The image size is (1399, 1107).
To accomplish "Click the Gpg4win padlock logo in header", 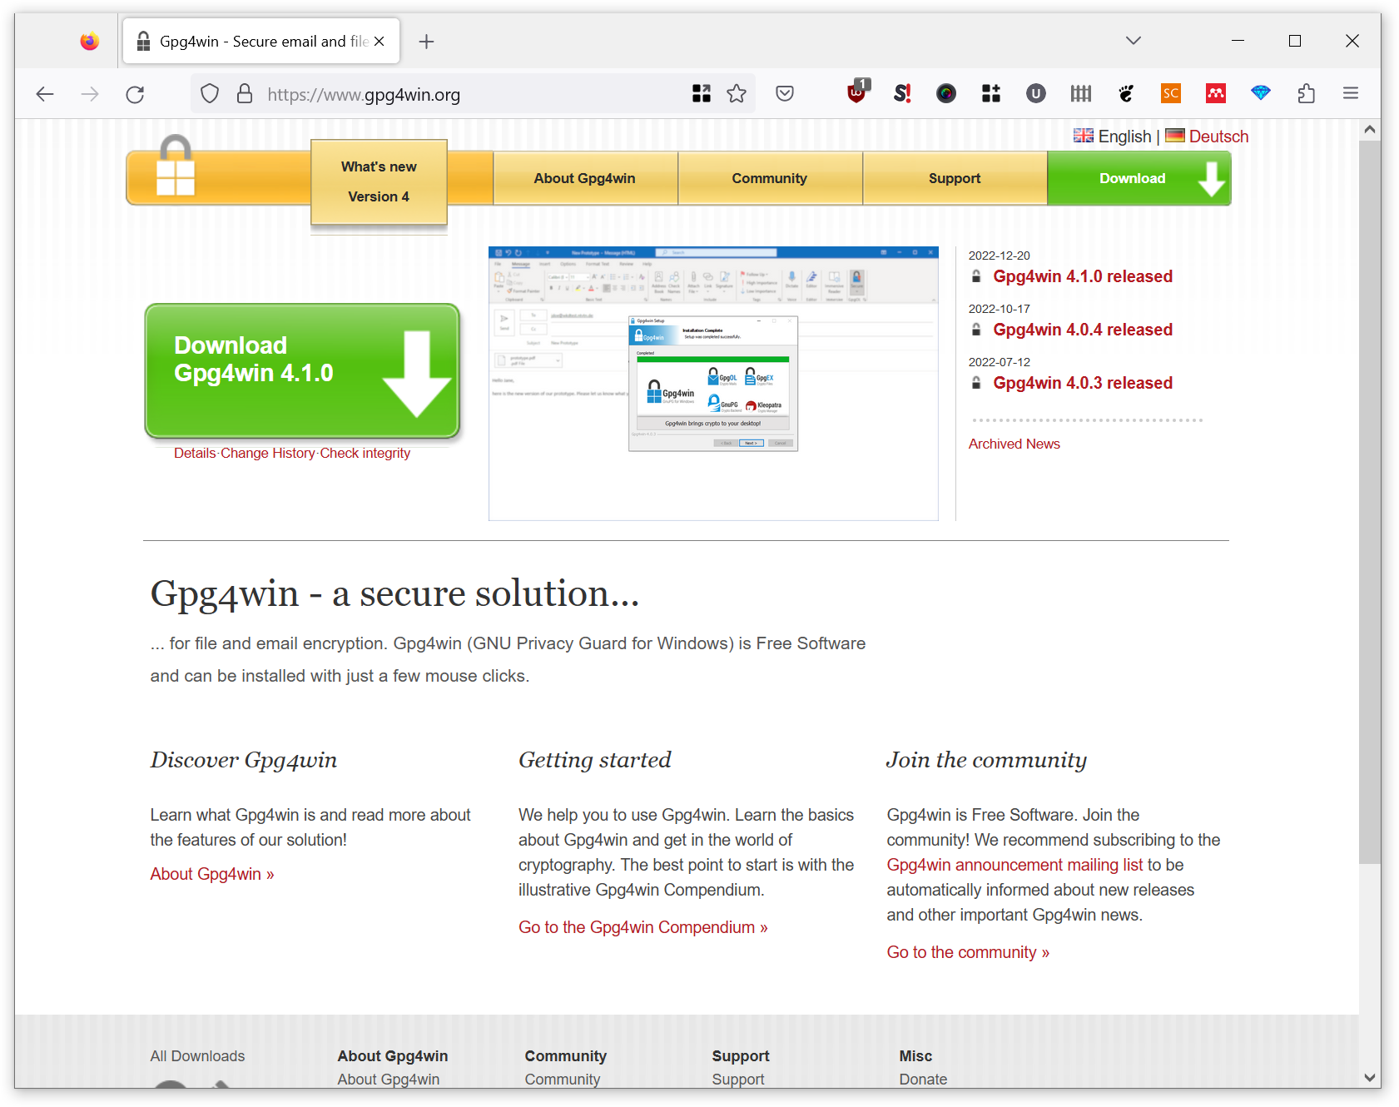I will [x=176, y=166].
